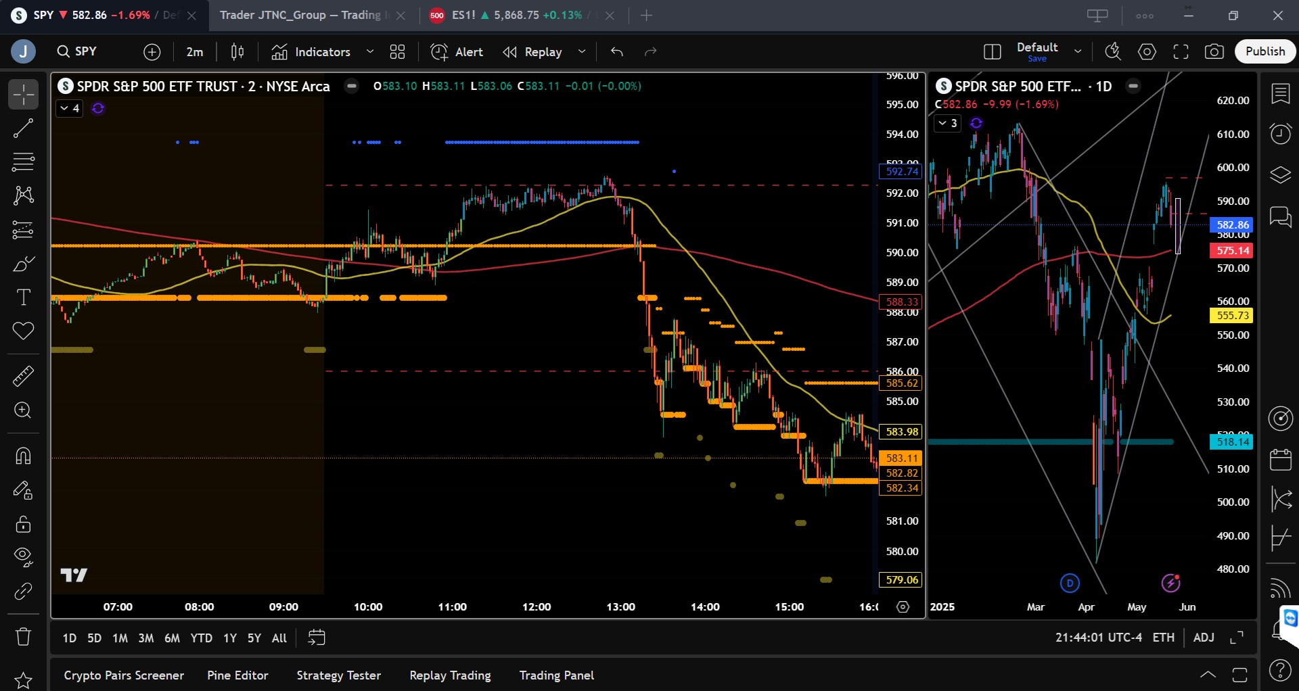Select the text annotation tool
Screen dimensions: 1299x691
(x=23, y=297)
